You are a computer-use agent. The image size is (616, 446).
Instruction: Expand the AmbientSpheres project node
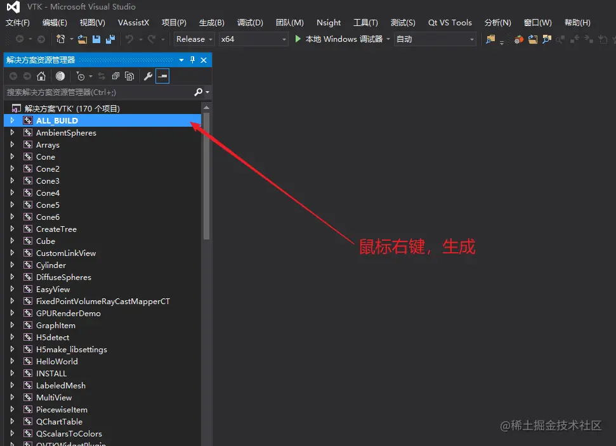(12, 132)
